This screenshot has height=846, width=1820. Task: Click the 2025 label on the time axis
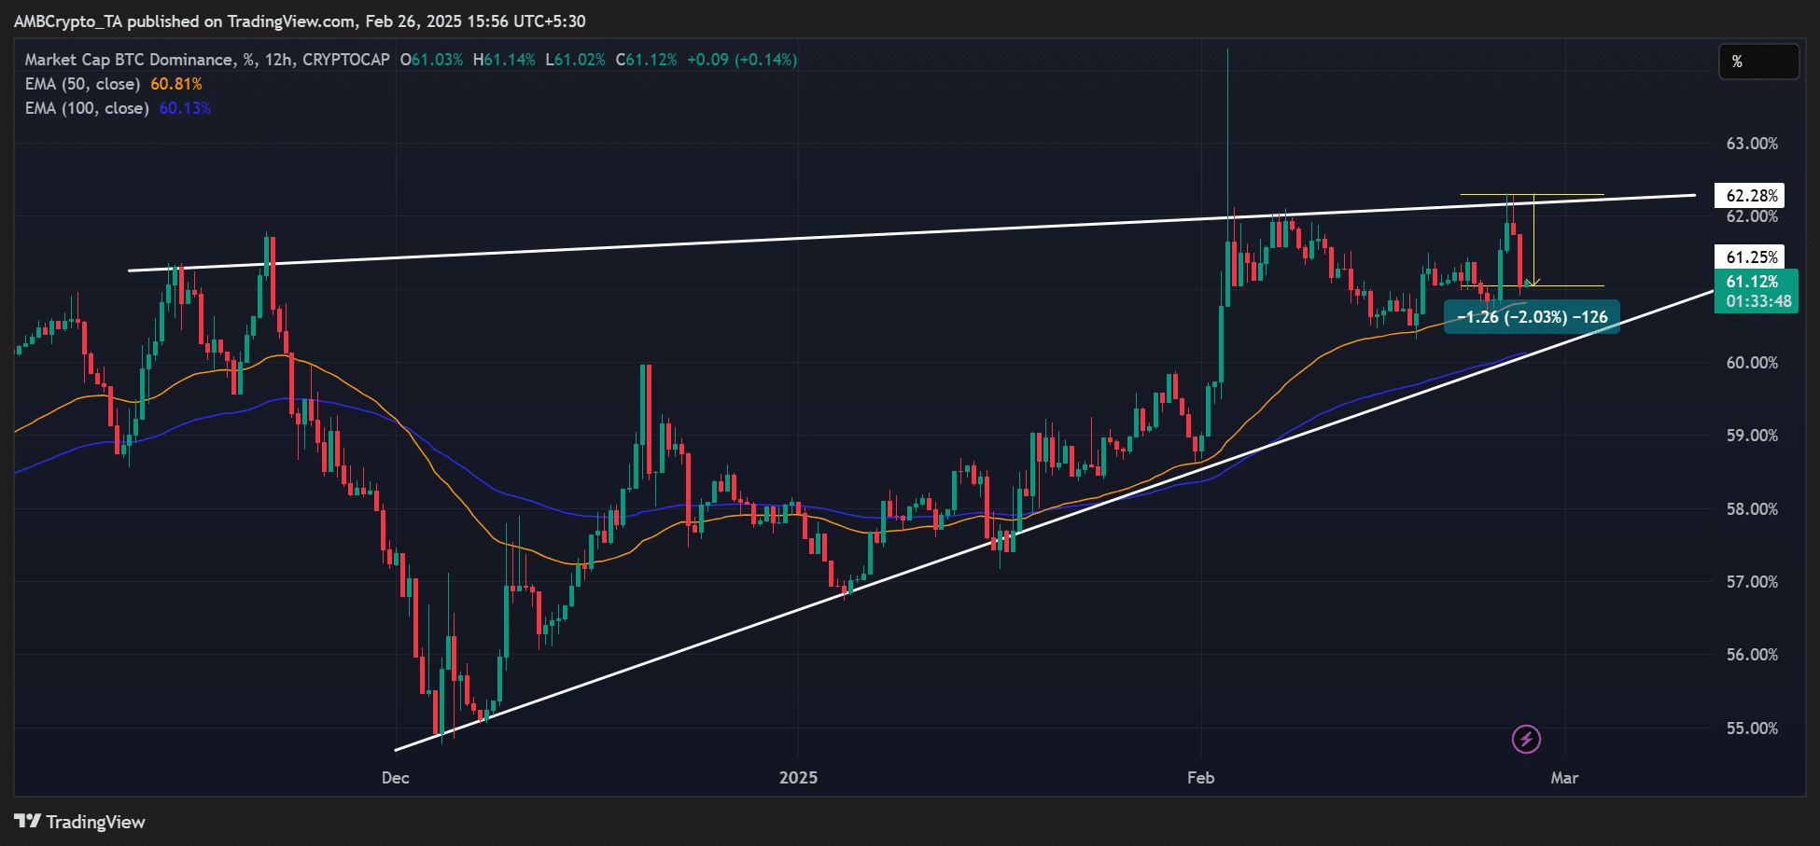click(x=798, y=777)
